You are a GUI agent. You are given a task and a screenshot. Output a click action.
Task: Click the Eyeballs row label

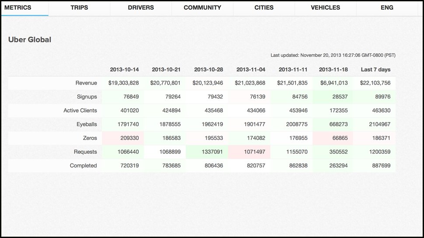pyautogui.click(x=87, y=124)
